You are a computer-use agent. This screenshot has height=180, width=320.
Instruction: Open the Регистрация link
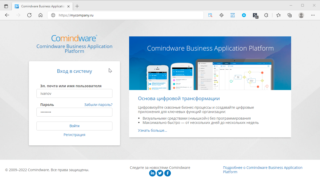tap(74, 135)
